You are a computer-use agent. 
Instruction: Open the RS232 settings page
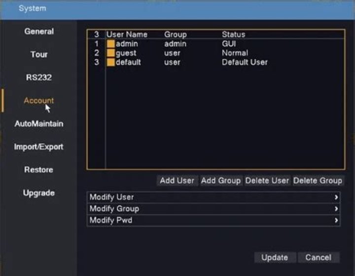coord(39,78)
